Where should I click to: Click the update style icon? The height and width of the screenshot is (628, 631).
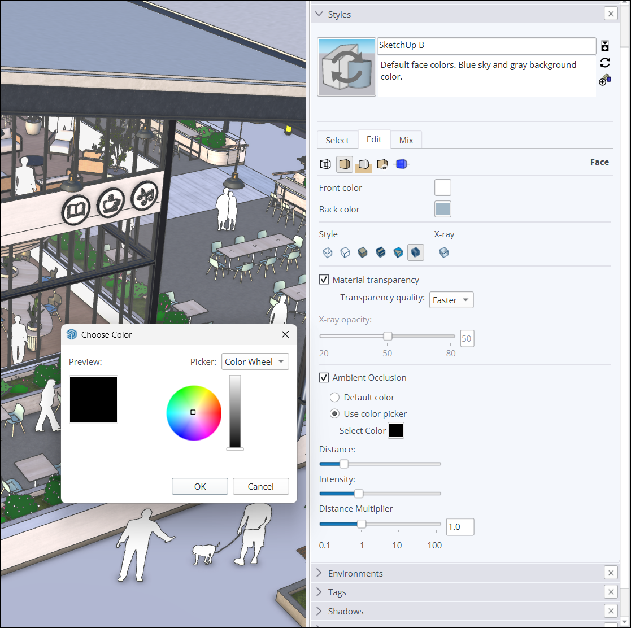tap(604, 63)
